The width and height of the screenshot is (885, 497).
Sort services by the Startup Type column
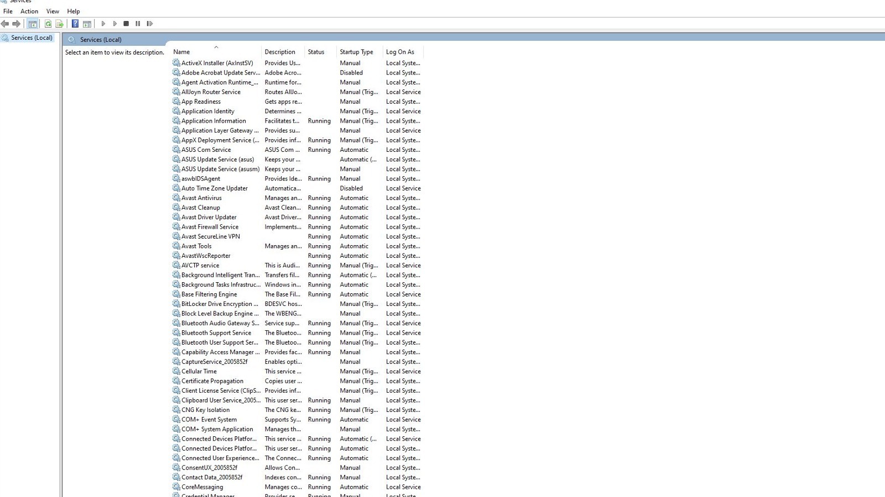[357, 51]
